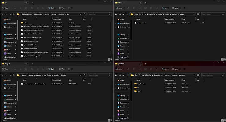226x122 pixels.
Task: Open the Sort dropdown in bin window
Action: pyautogui.click(x=52, y=8)
